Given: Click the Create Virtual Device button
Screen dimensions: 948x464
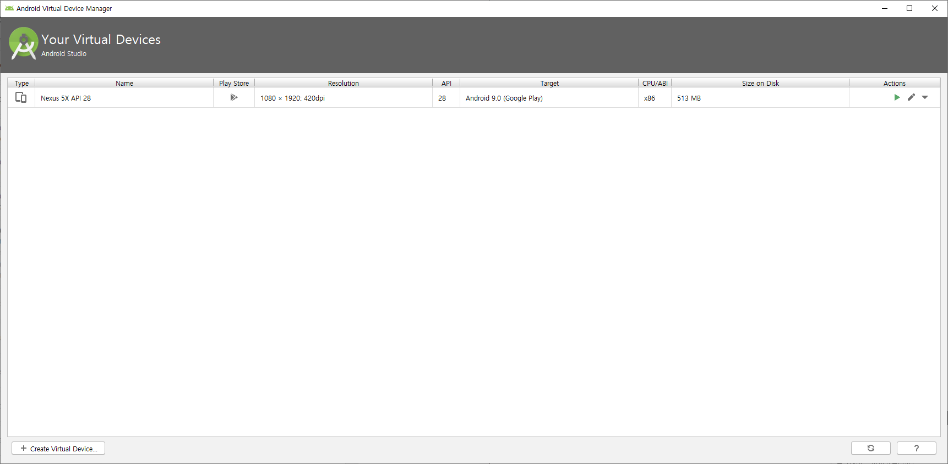Looking at the screenshot, I should [x=58, y=449].
